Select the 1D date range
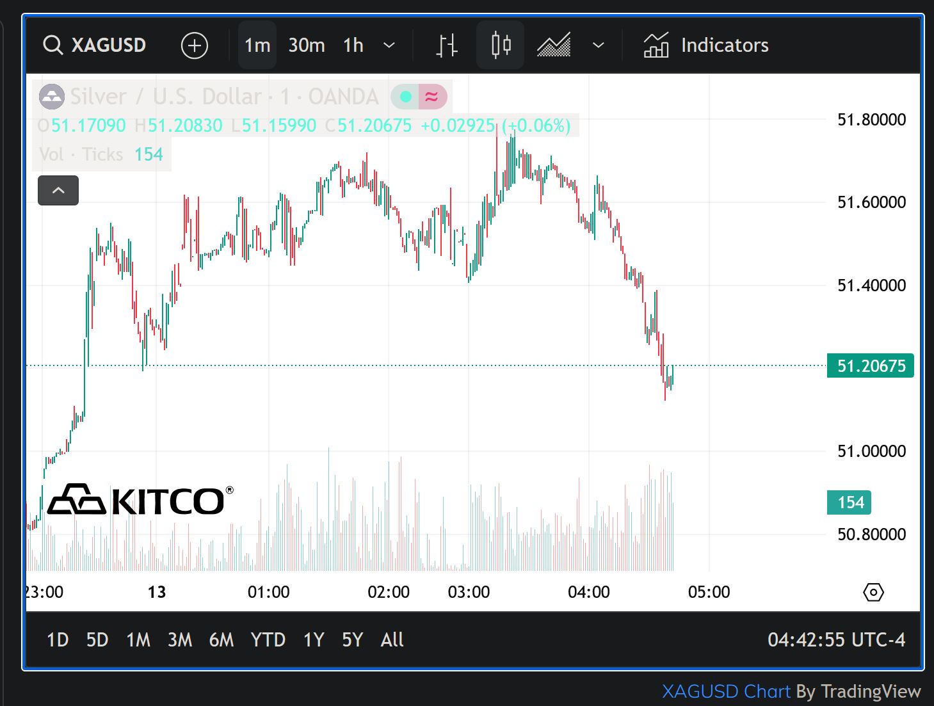This screenshot has height=706, width=934. coord(58,639)
